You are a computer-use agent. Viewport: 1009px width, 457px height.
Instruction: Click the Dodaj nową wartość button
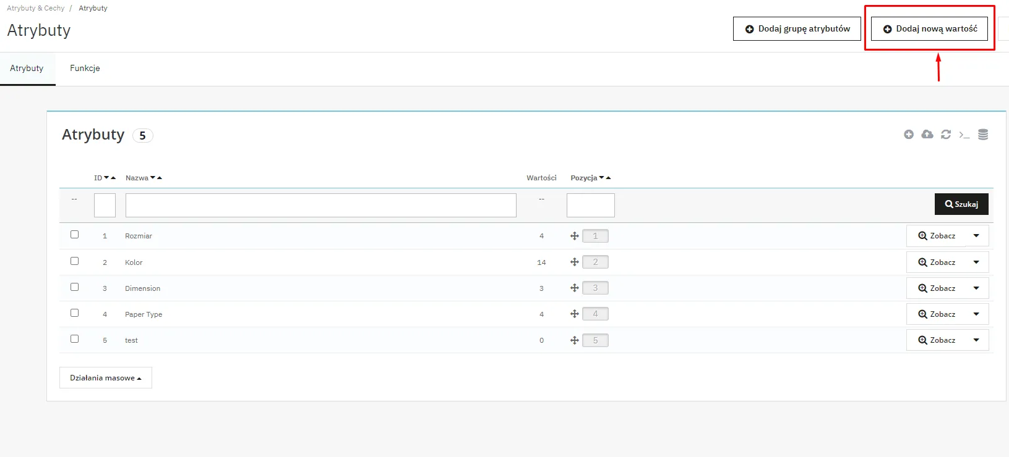(x=929, y=29)
